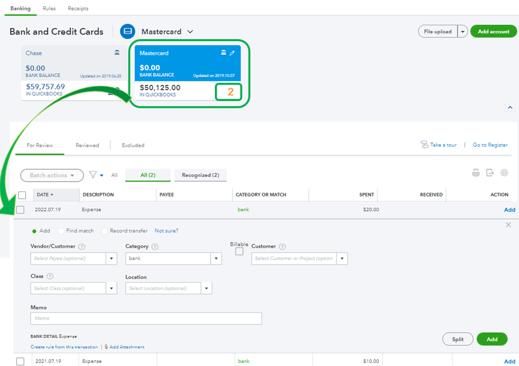Screen dimensions: 519x366
Task: Add the $10.00 transaction via Add link
Action: [510, 361]
